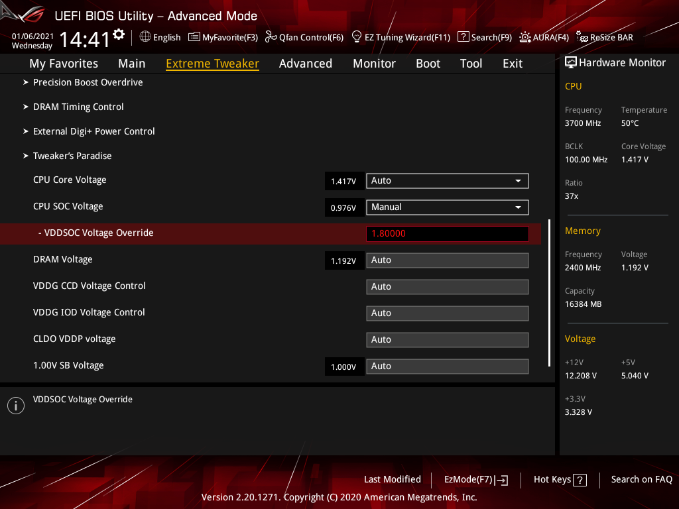Click the info icon in help area

(x=16, y=406)
